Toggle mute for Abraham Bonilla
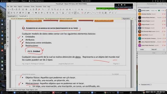The height and width of the screenshot is (94, 167). [163, 14]
